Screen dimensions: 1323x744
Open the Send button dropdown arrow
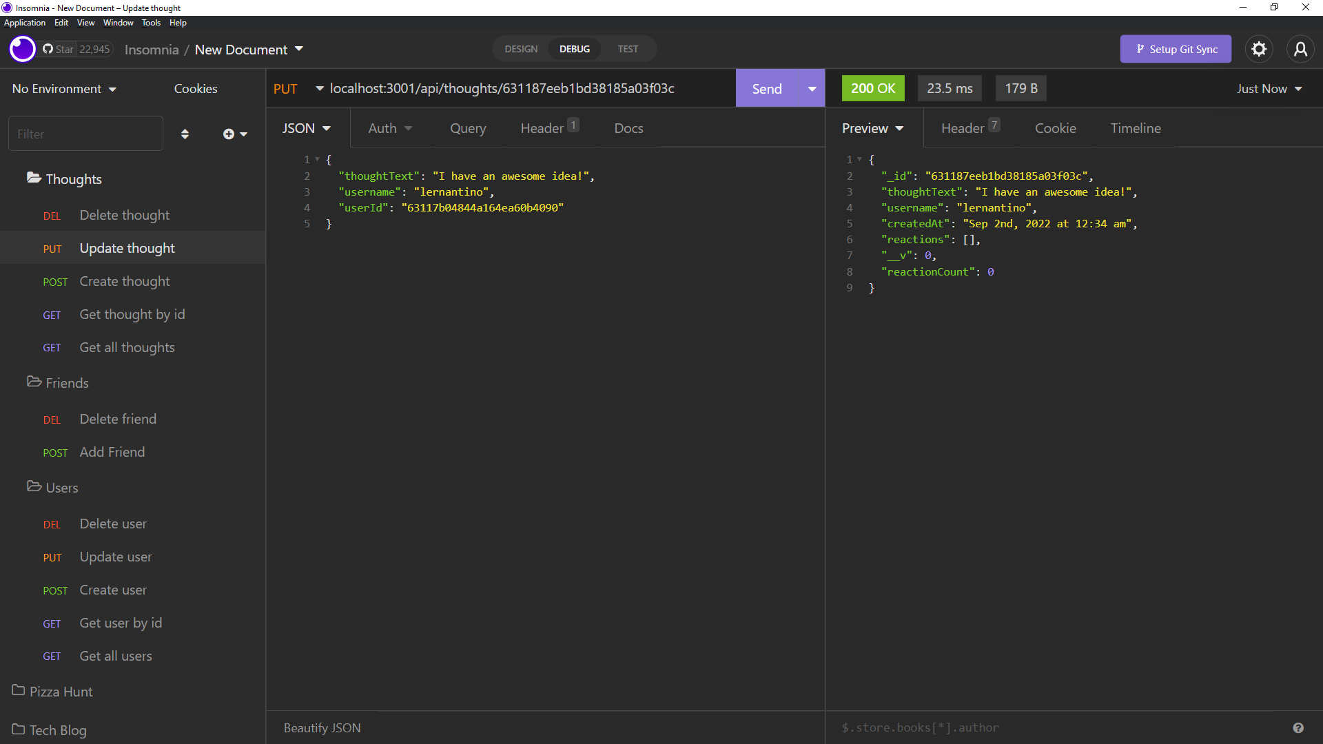(x=811, y=88)
